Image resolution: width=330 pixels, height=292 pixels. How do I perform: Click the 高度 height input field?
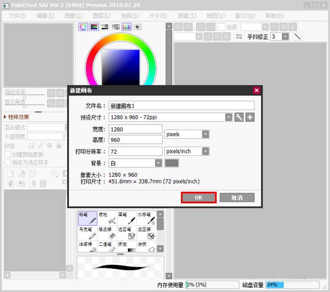pyautogui.click(x=135, y=139)
